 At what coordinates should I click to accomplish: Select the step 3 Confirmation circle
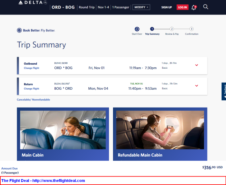pos(191,29)
